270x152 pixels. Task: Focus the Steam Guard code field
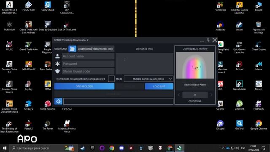coord(88,71)
